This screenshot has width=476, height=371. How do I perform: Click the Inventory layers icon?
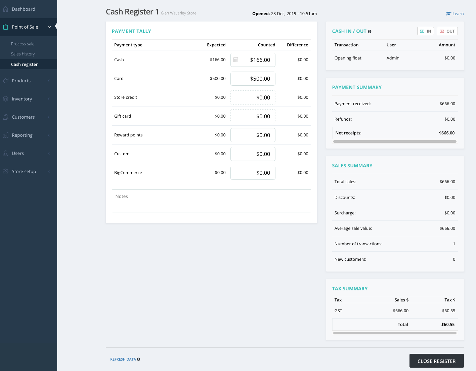pyautogui.click(x=5, y=99)
